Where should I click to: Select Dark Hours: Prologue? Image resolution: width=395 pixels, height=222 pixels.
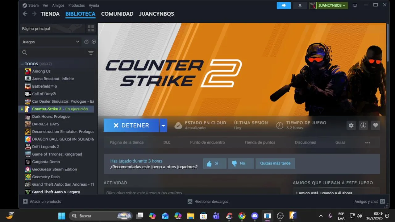coord(56,117)
